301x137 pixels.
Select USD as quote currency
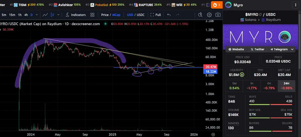[130, 15]
